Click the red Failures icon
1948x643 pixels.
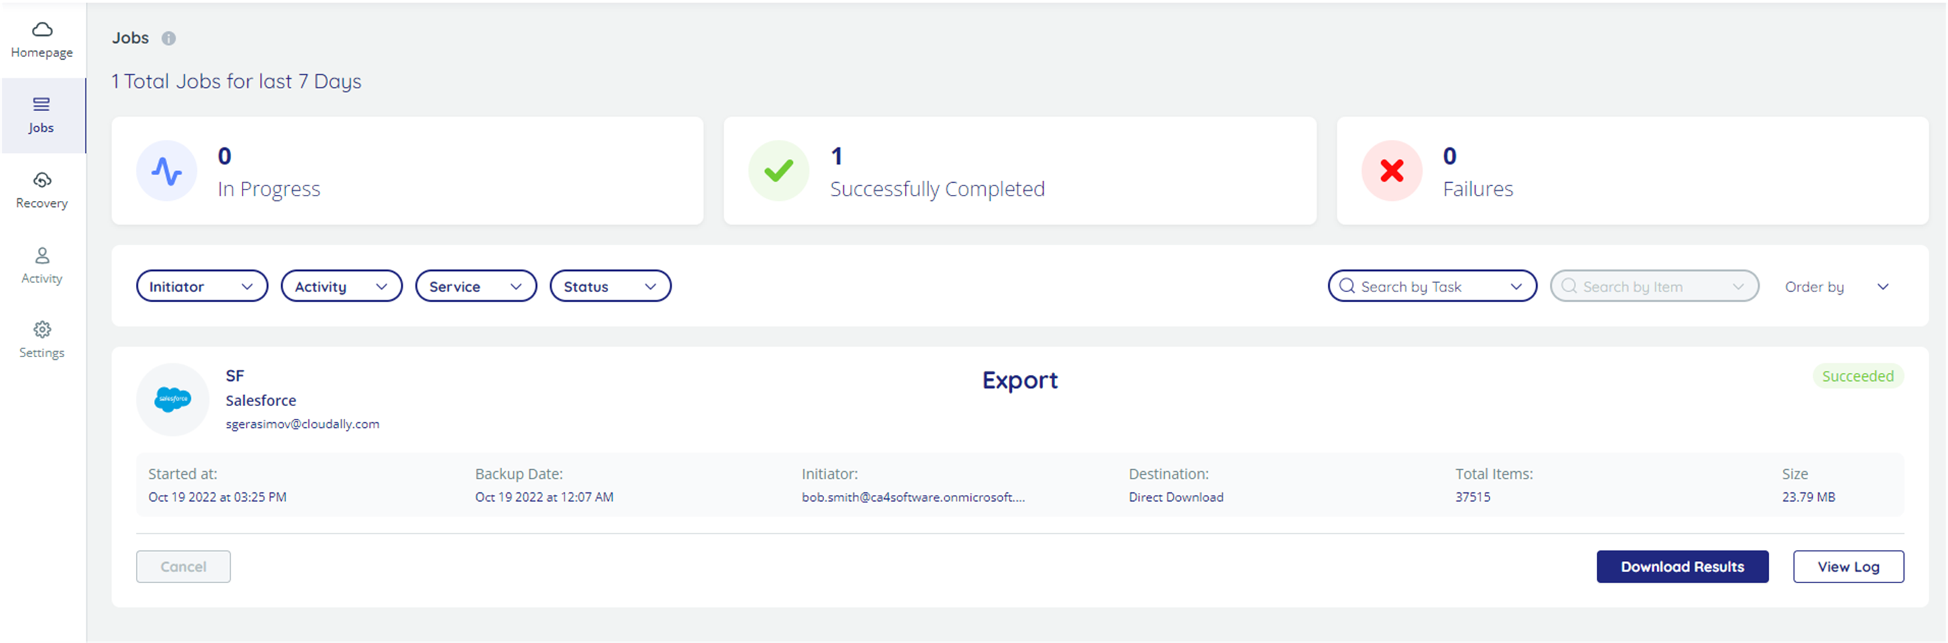pyautogui.click(x=1391, y=170)
